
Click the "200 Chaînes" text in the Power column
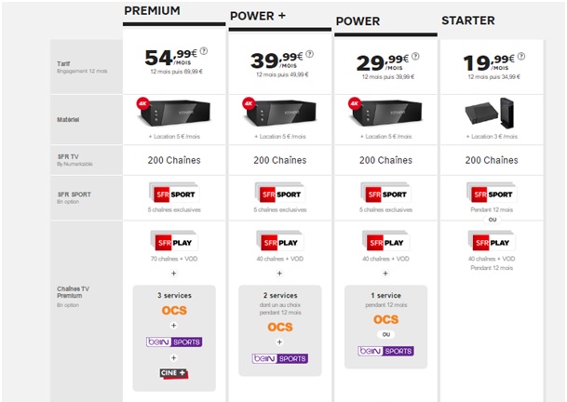386,160
